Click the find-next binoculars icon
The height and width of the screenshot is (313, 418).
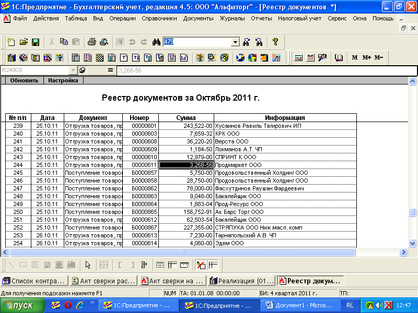tap(246, 42)
